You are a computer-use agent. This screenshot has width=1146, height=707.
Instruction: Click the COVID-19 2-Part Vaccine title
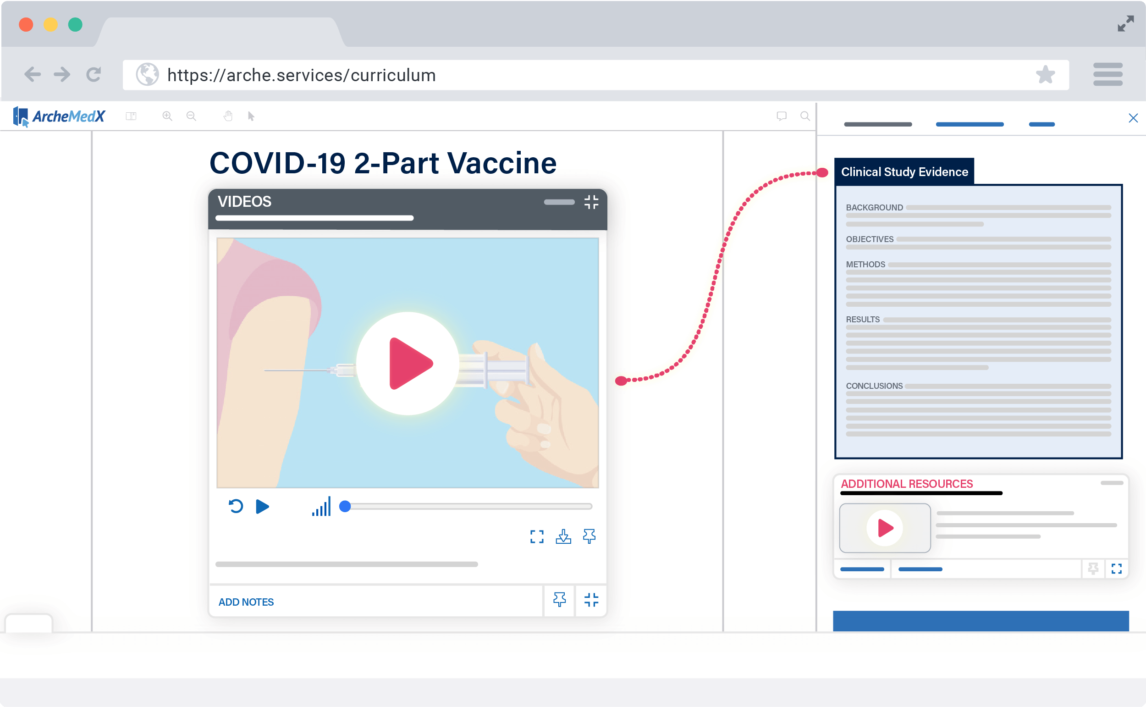(383, 163)
